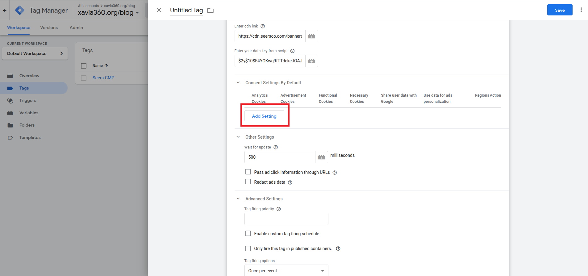Open Templates in the sidebar
The height and width of the screenshot is (276, 588).
click(30, 137)
